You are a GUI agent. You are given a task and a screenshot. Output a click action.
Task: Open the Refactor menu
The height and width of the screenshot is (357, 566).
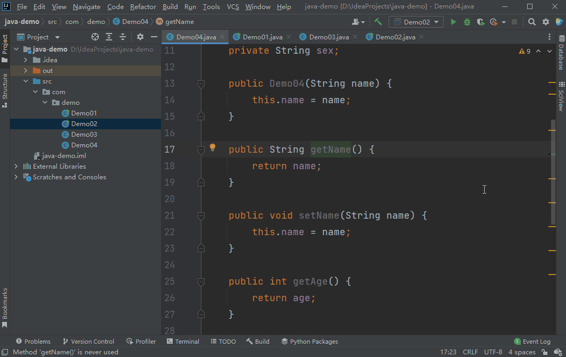[x=143, y=7]
